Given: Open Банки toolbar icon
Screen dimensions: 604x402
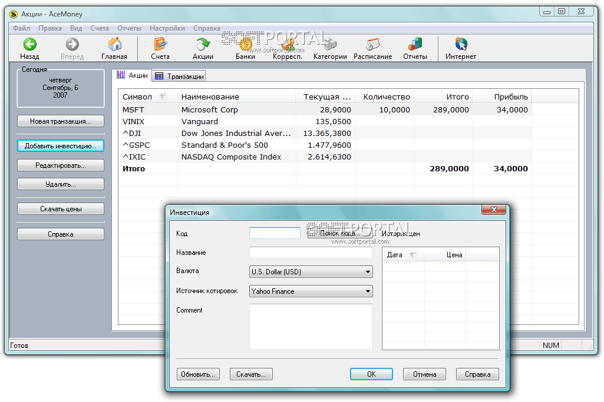Looking at the screenshot, I should pos(245,45).
